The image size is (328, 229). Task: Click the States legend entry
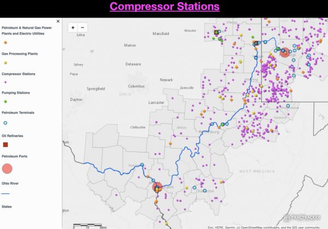7,207
